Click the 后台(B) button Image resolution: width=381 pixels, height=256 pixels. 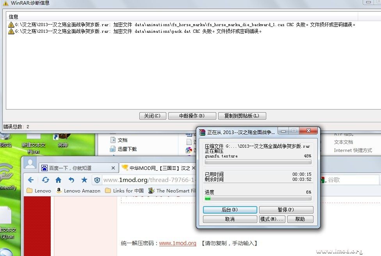click(230, 210)
